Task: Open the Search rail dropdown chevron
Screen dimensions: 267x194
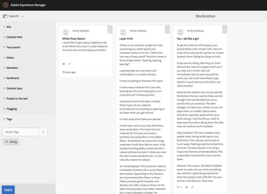Action: [x=22, y=16]
